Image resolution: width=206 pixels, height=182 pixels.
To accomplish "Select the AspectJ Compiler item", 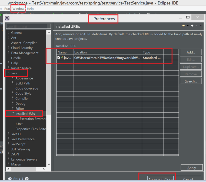I will point(24,43).
